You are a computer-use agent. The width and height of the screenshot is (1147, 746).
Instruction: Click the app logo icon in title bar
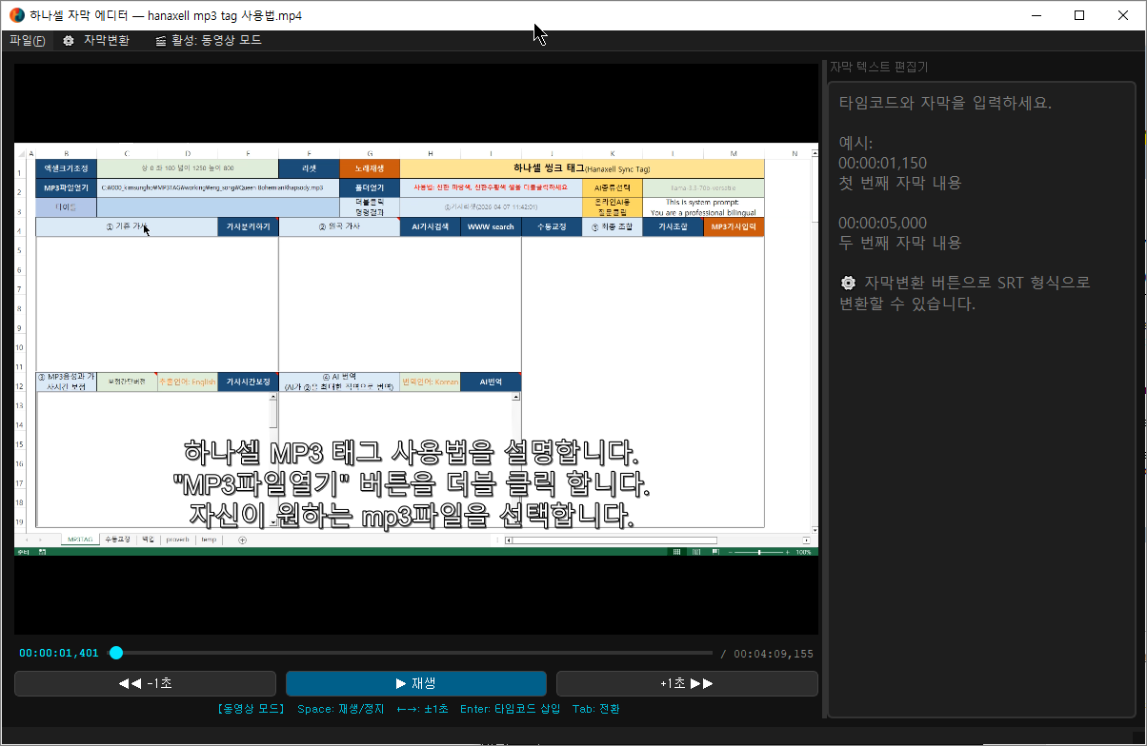click(17, 15)
